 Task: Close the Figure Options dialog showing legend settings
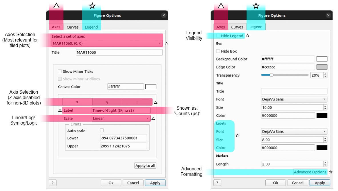[x=328, y=15]
